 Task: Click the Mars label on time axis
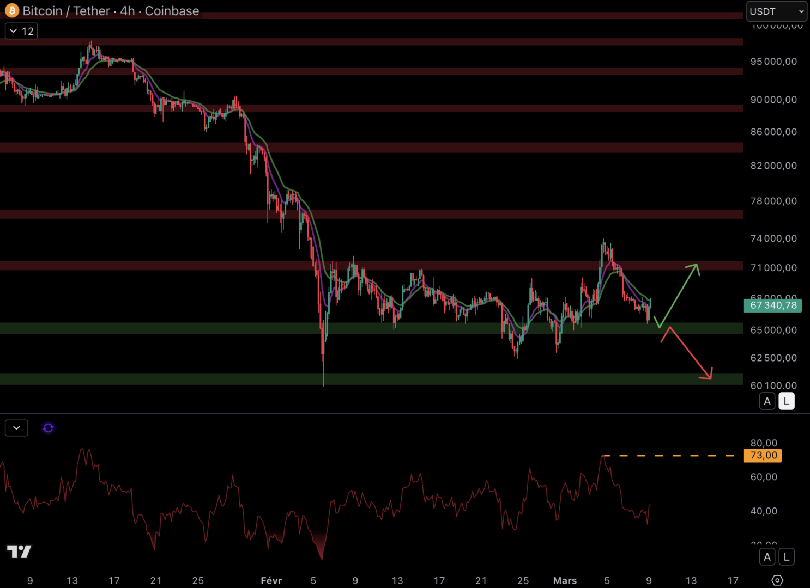[565, 580]
